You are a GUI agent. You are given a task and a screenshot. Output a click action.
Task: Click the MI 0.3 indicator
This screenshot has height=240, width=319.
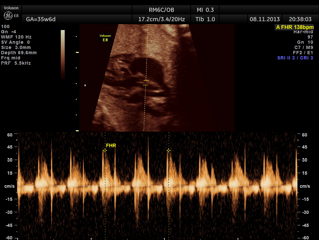(205, 10)
